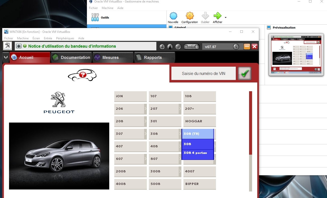The image size is (327, 198).
Task: Click the Outils tools icon in VirtualBox Manager
Action: tap(95, 17)
